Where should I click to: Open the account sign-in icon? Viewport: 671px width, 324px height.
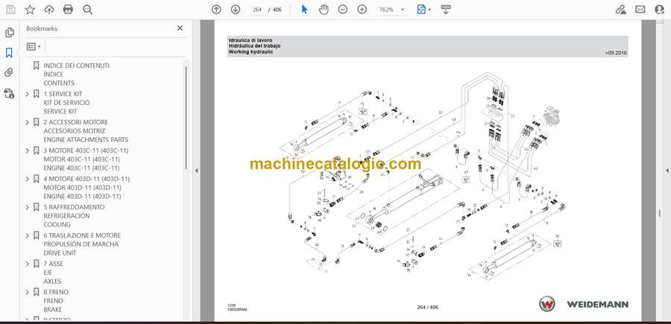[660, 10]
